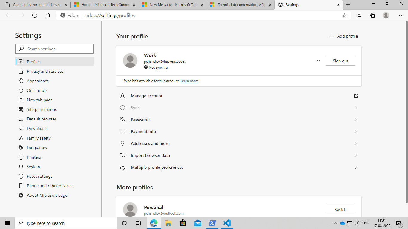The width and height of the screenshot is (408, 229).
Task: Click the Search settings field
Action: click(54, 49)
